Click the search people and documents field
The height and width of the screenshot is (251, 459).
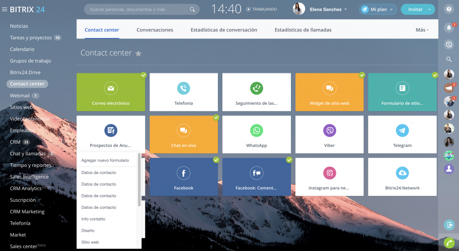tap(138, 9)
